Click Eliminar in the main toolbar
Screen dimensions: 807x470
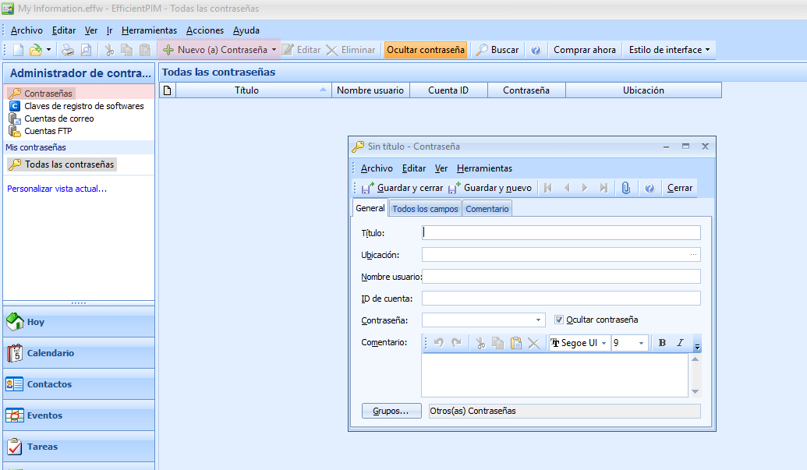[x=351, y=50]
